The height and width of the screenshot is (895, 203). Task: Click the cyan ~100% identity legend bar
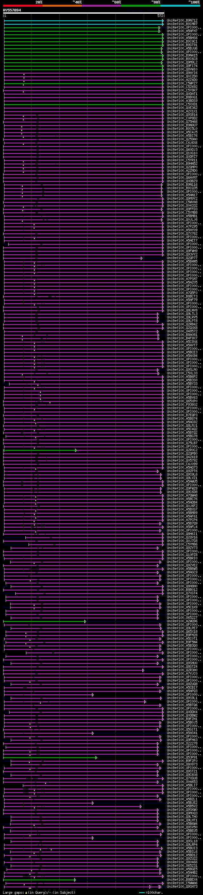coord(180,6)
